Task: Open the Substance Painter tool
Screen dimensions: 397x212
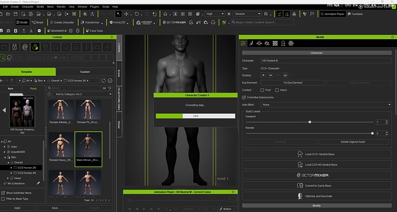Action: pyautogui.click(x=144, y=22)
